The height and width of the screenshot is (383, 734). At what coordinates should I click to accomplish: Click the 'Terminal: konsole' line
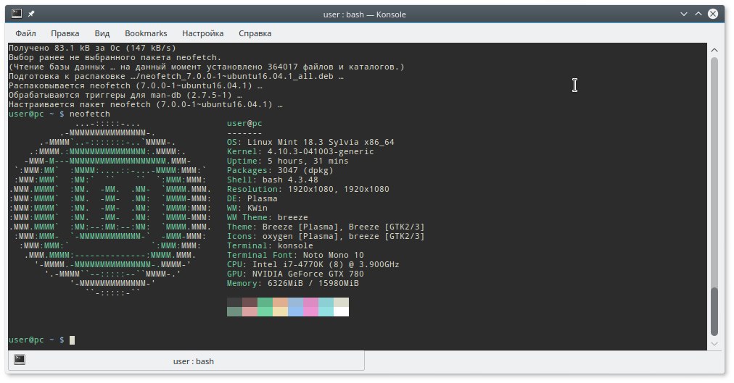point(270,245)
